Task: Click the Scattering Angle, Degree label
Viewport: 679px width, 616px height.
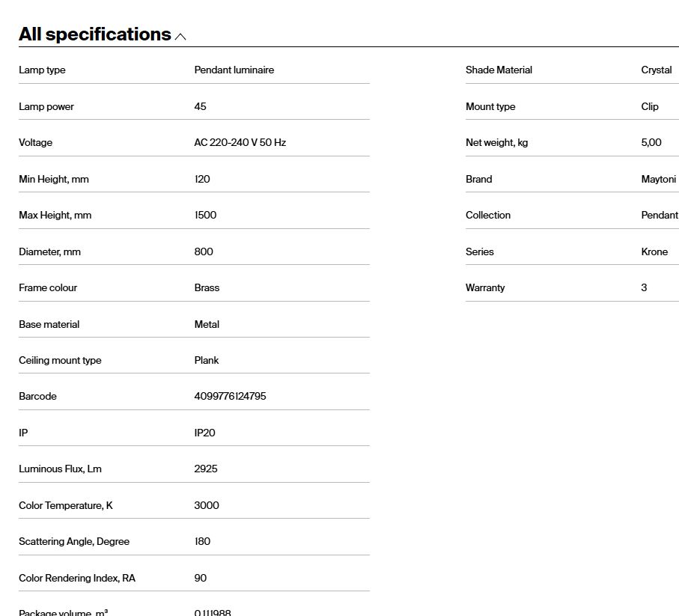Action: (x=74, y=542)
